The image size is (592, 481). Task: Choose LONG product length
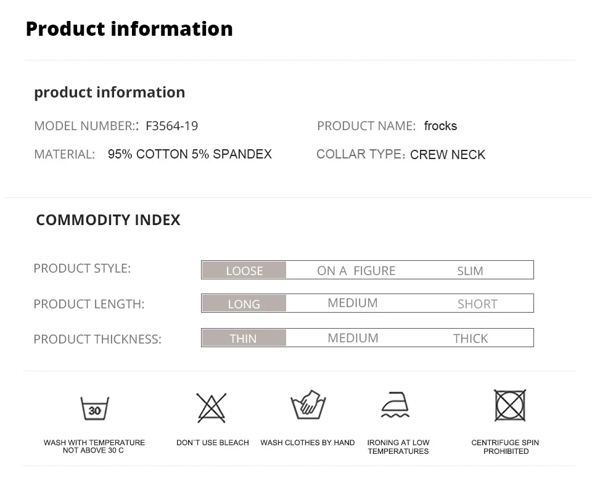pyautogui.click(x=244, y=304)
